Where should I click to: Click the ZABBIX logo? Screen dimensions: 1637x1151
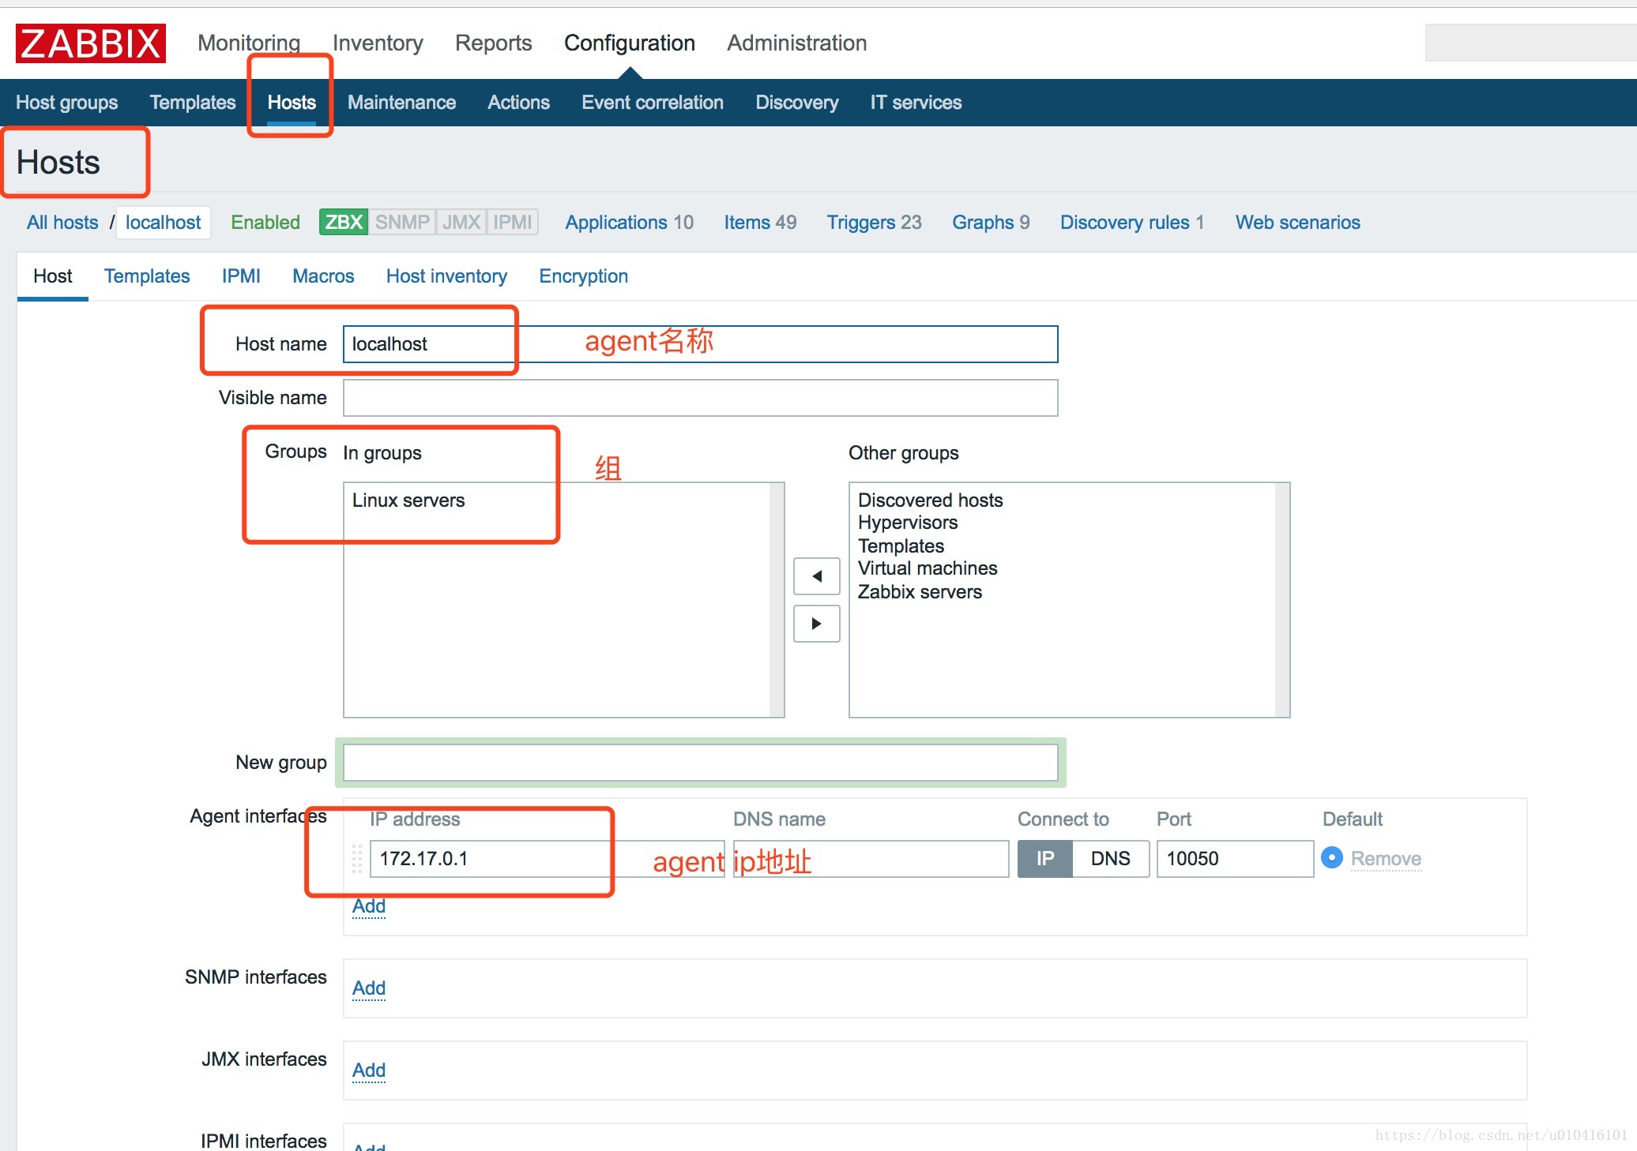(91, 43)
